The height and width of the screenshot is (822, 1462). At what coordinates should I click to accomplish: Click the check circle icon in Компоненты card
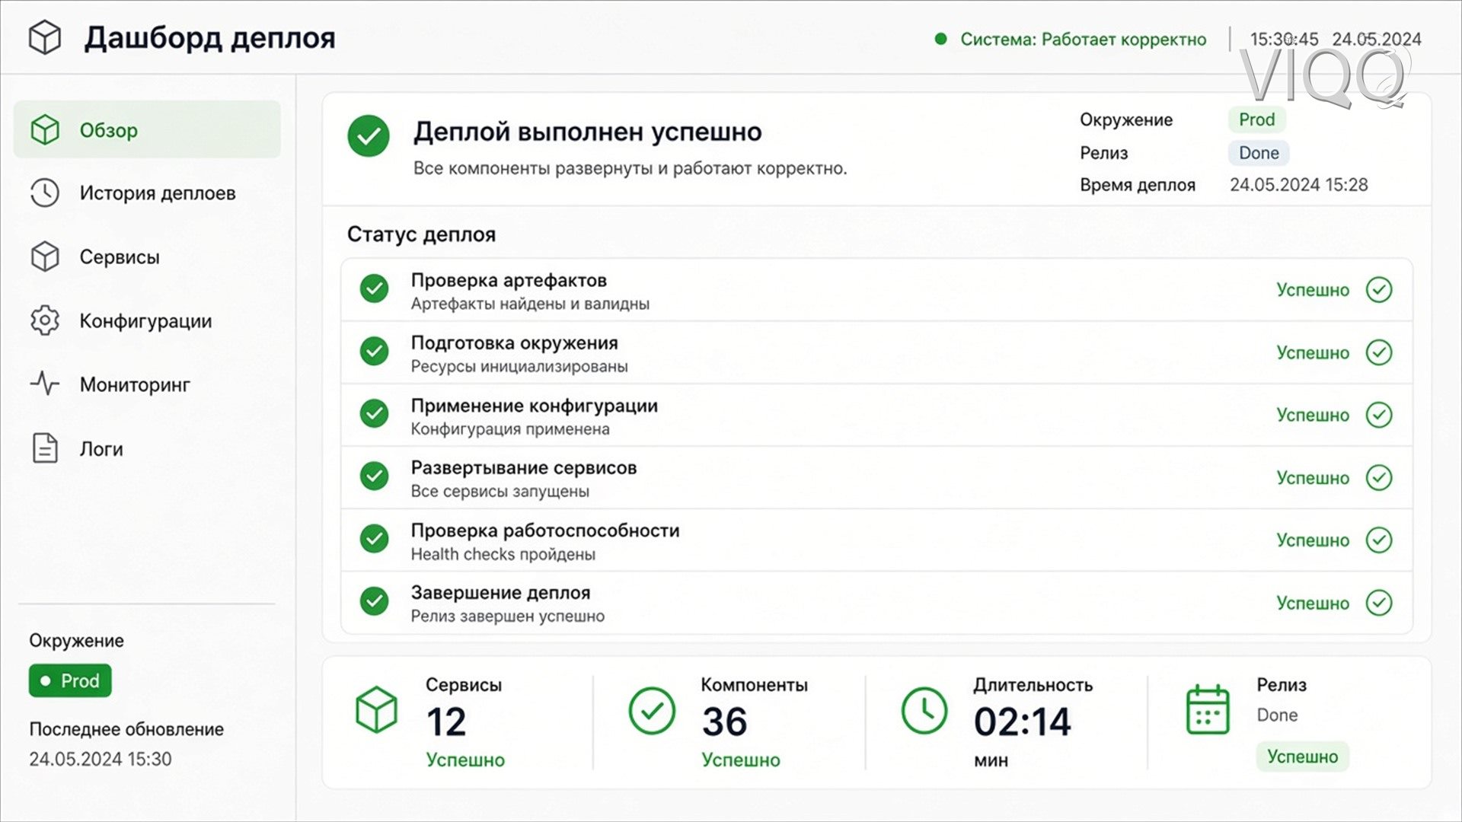pos(652,711)
